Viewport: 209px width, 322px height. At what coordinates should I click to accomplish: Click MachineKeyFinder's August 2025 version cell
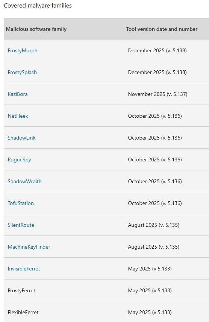pyautogui.click(x=154, y=247)
